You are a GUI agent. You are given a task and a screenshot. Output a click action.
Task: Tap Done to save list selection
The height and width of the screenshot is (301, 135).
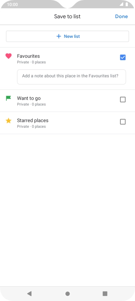click(x=121, y=16)
